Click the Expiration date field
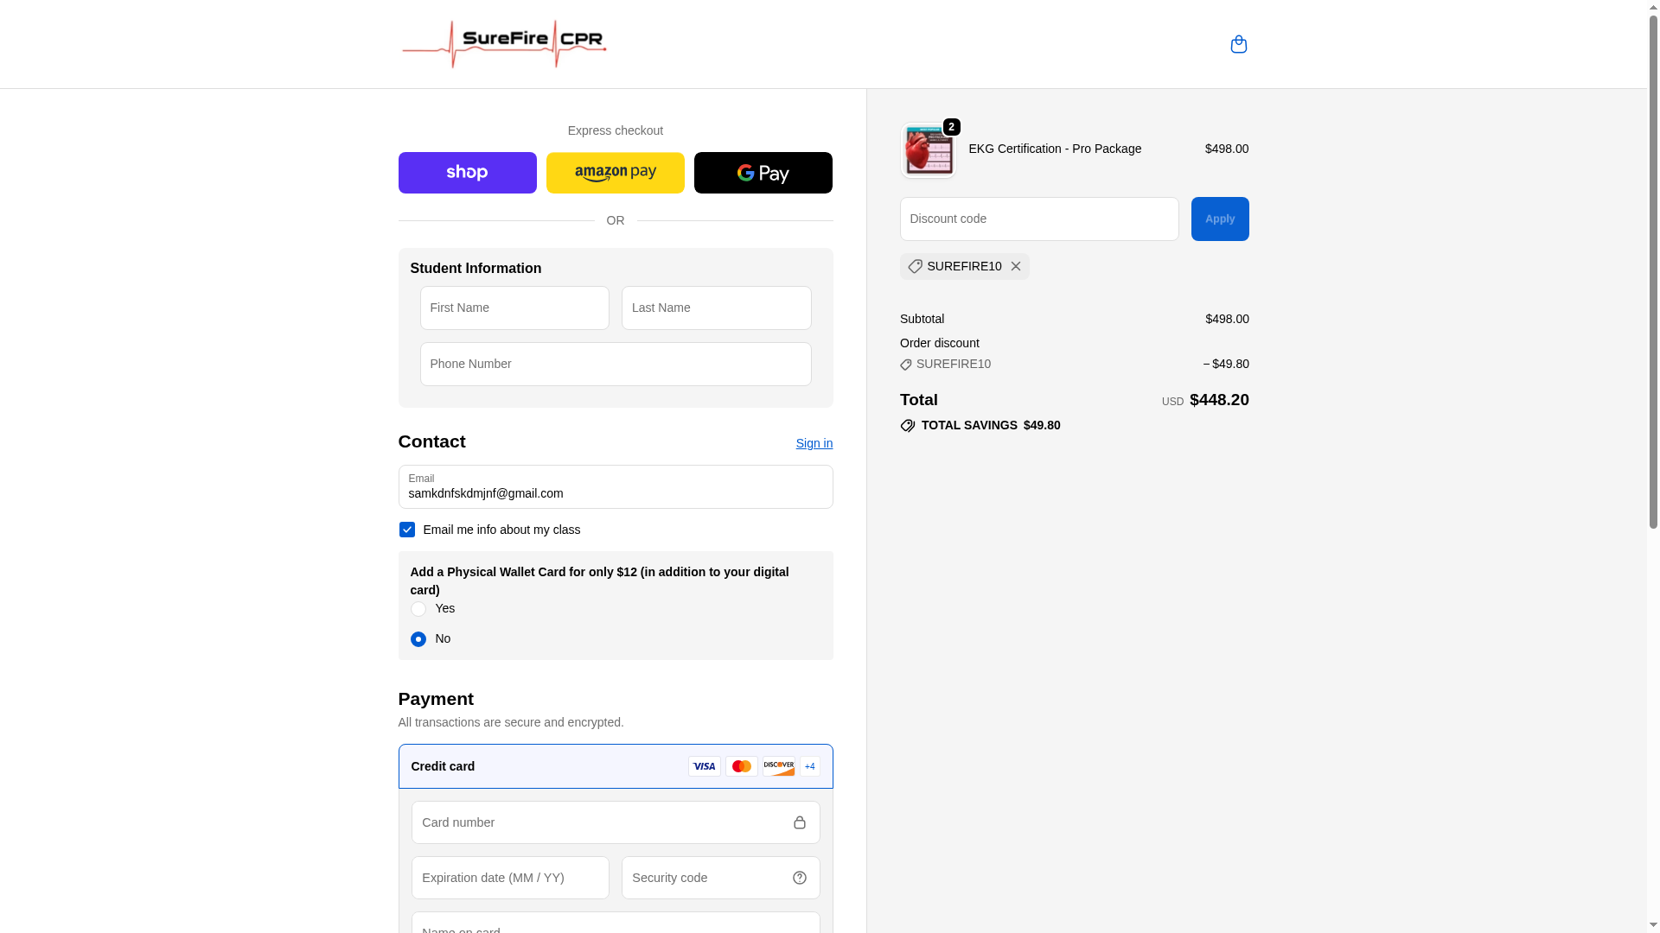The height and width of the screenshot is (933, 1660). pos(511,878)
